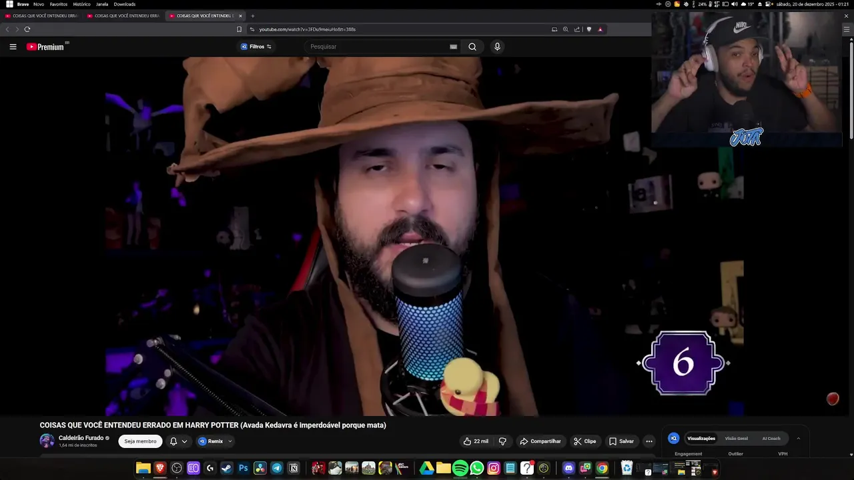This screenshot has width=854, height=480.
Task: Open Steam from the dock
Action: (x=227, y=469)
